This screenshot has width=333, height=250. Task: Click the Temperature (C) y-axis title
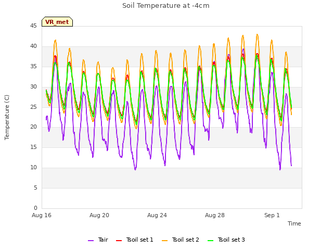pyautogui.click(x=7, y=117)
